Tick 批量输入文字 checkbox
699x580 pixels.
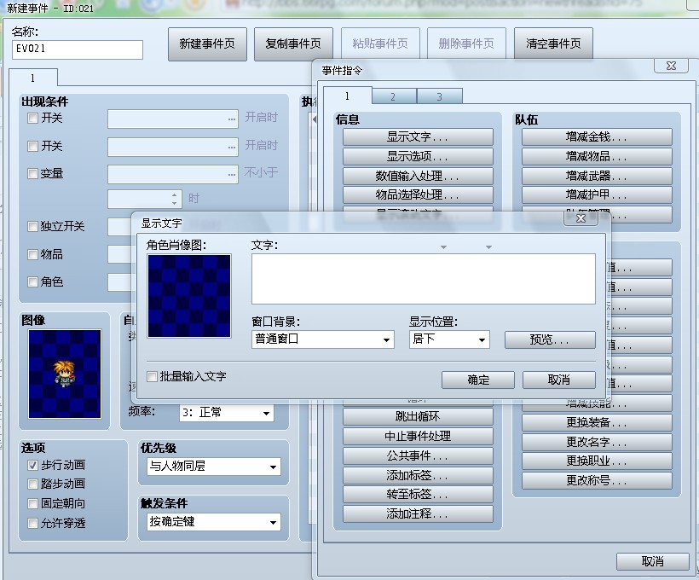[152, 376]
